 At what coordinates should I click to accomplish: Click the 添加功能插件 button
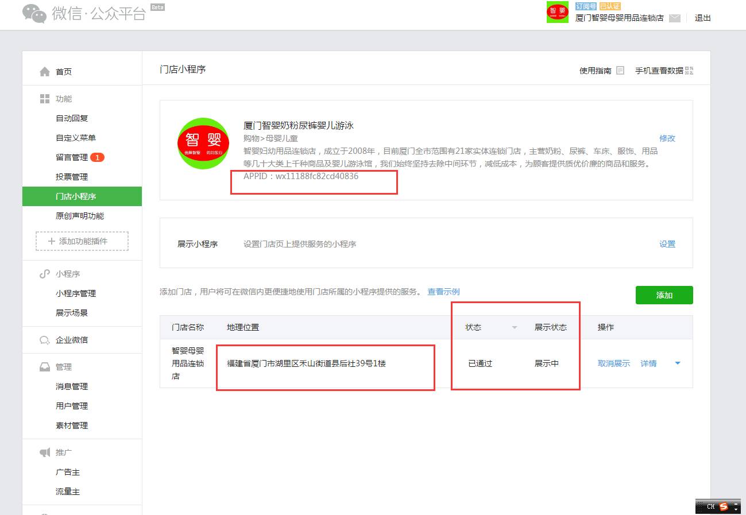tap(82, 241)
